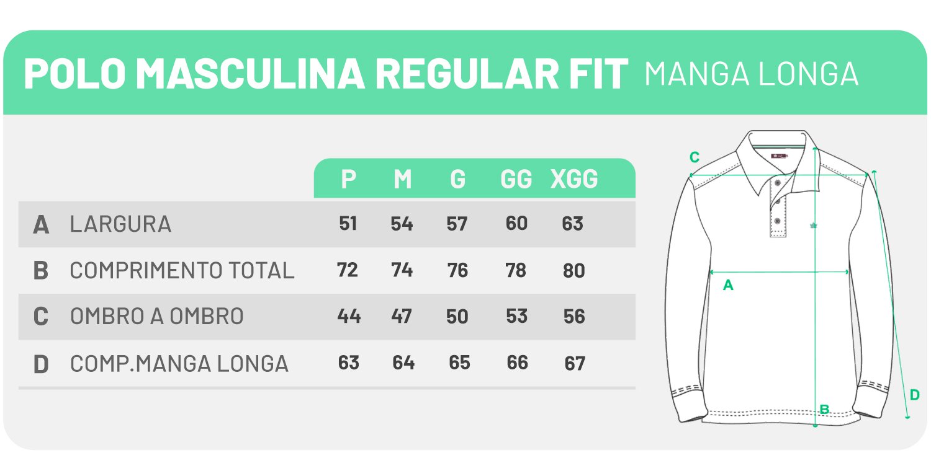Image resolution: width=931 pixels, height=471 pixels.
Task: Click the COMP.MANGA LONGA row label
Action: click(179, 364)
